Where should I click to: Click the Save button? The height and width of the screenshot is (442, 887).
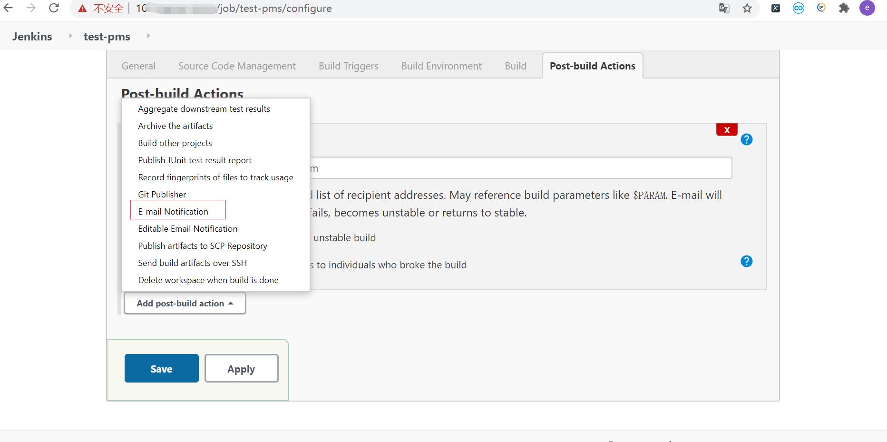click(x=161, y=368)
